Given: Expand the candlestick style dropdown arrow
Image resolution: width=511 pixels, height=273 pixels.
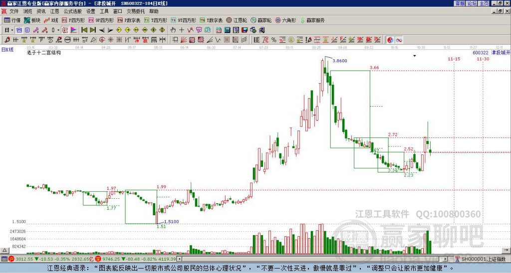Looking at the screenshot, I should point(58,30).
